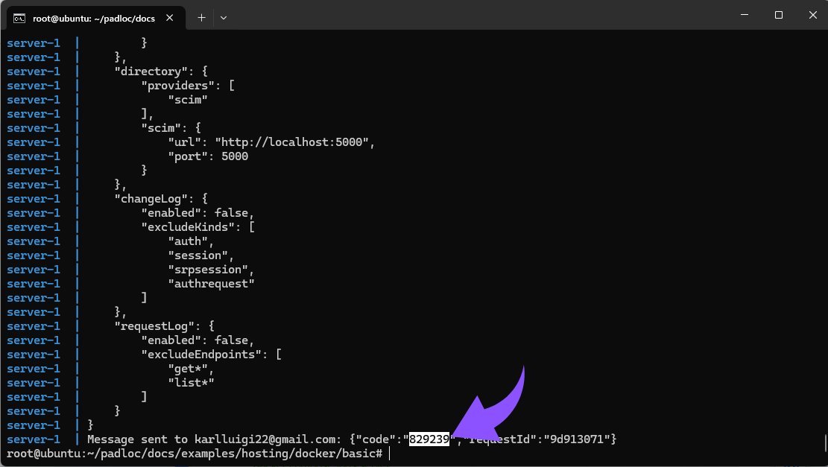828x467 pixels.
Task: Click the terminal scrollbar thumb at right
Action: (x=825, y=442)
